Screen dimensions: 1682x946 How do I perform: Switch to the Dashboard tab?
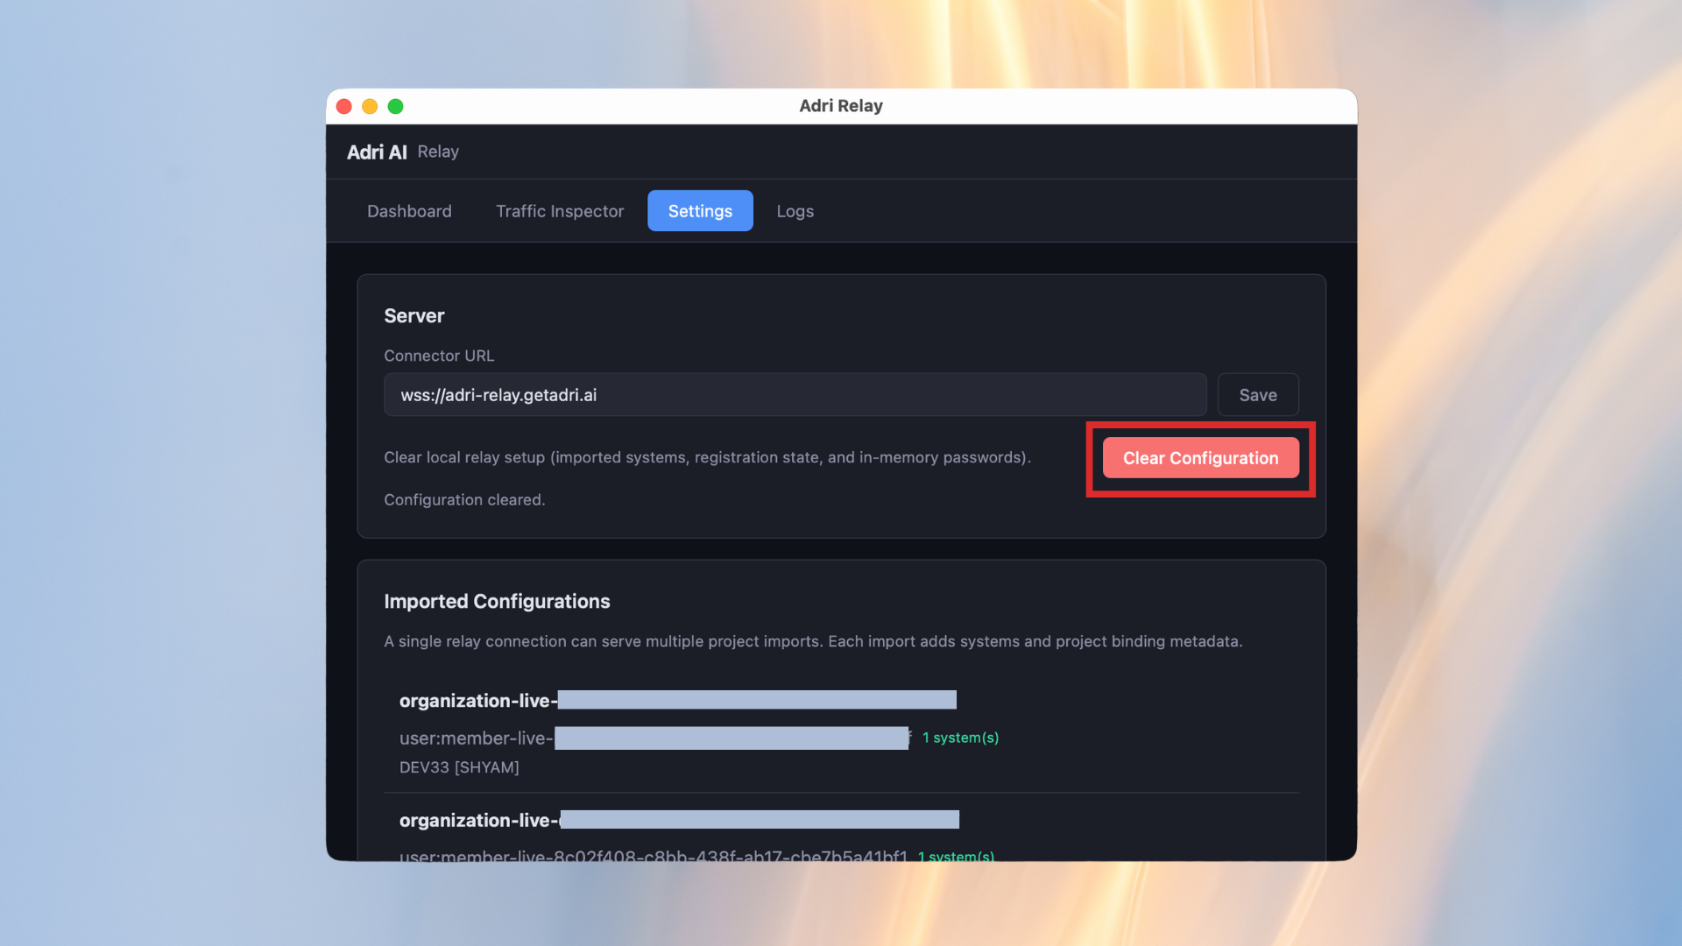409,210
